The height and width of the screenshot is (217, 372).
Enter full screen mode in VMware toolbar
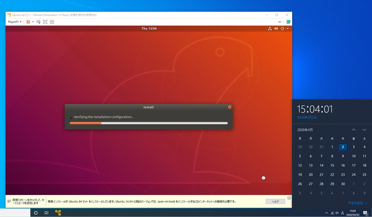[x=45, y=22]
